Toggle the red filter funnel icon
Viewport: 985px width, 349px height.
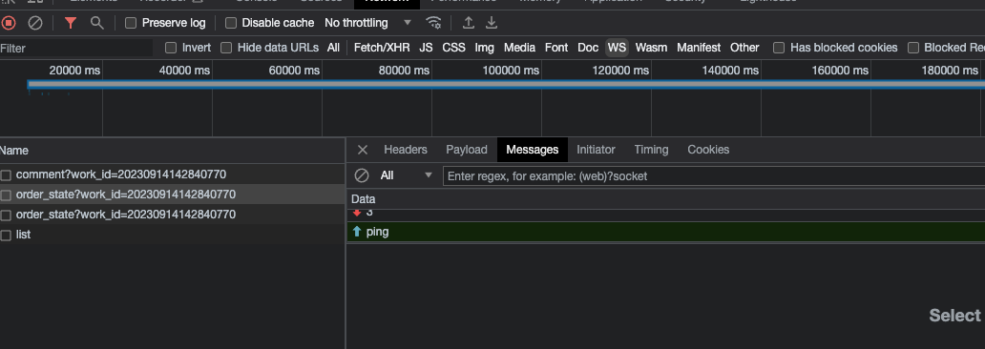71,23
